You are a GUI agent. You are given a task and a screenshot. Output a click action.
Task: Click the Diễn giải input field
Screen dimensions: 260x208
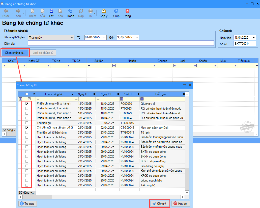pos(121,43)
